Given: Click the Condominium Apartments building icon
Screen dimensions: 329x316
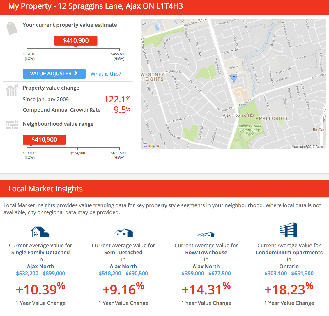Looking at the screenshot, I should click(x=289, y=230).
